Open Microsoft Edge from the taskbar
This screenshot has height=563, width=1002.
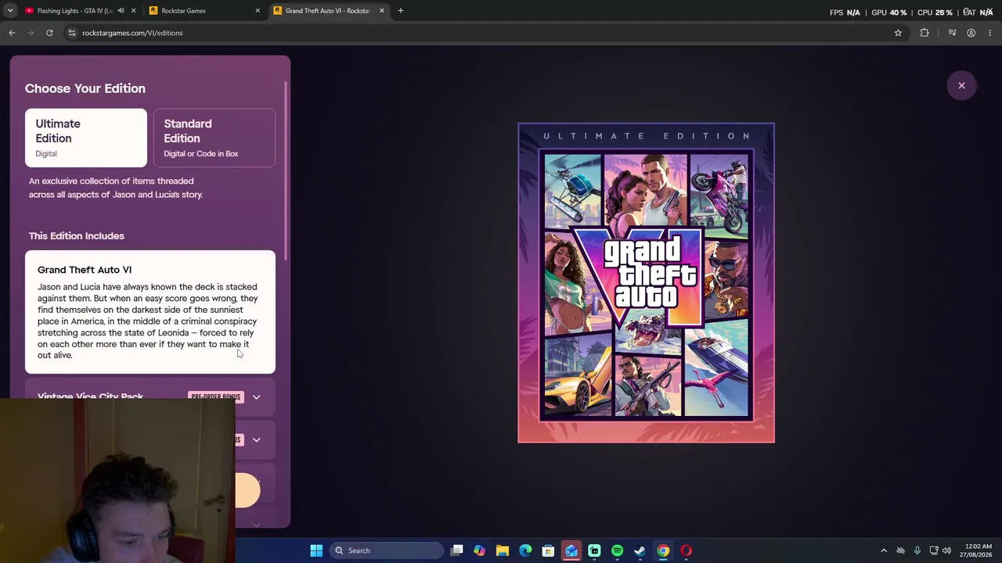(x=525, y=550)
